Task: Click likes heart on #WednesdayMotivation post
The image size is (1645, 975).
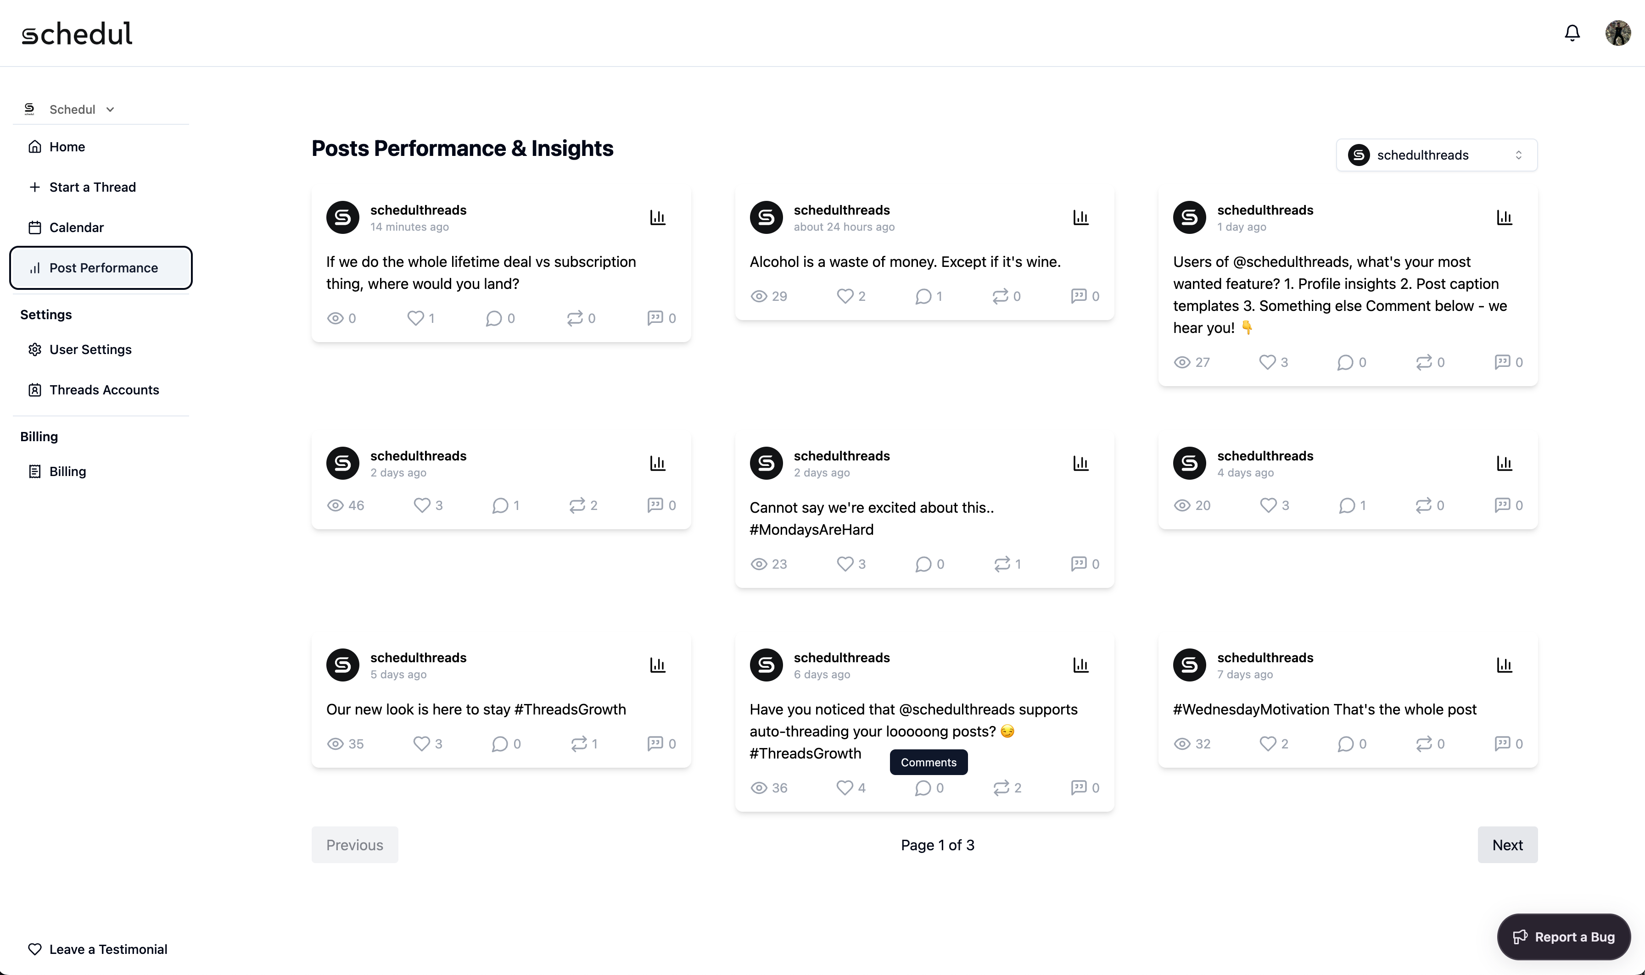Action: tap(1268, 744)
